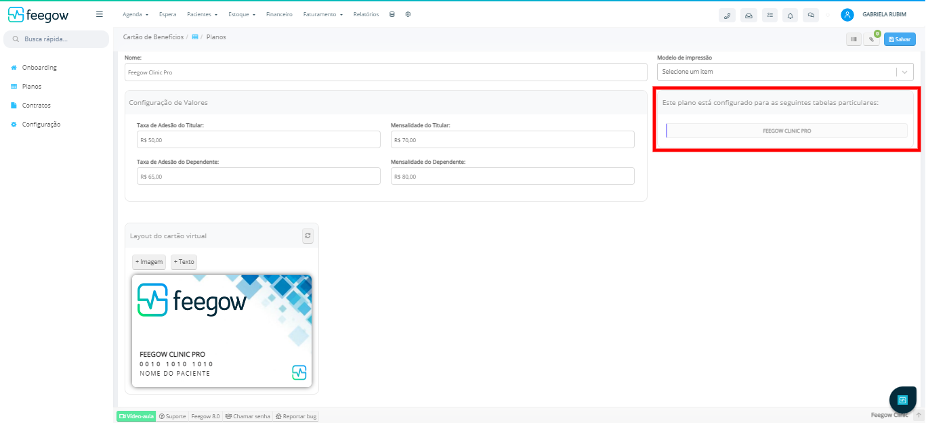
Task: Open the Espera menu item
Action: tap(167, 14)
